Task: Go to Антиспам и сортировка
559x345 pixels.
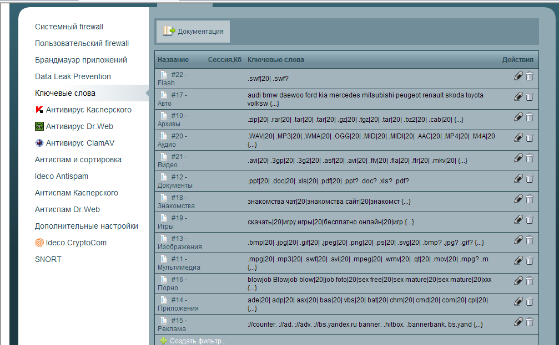Action: point(78,159)
